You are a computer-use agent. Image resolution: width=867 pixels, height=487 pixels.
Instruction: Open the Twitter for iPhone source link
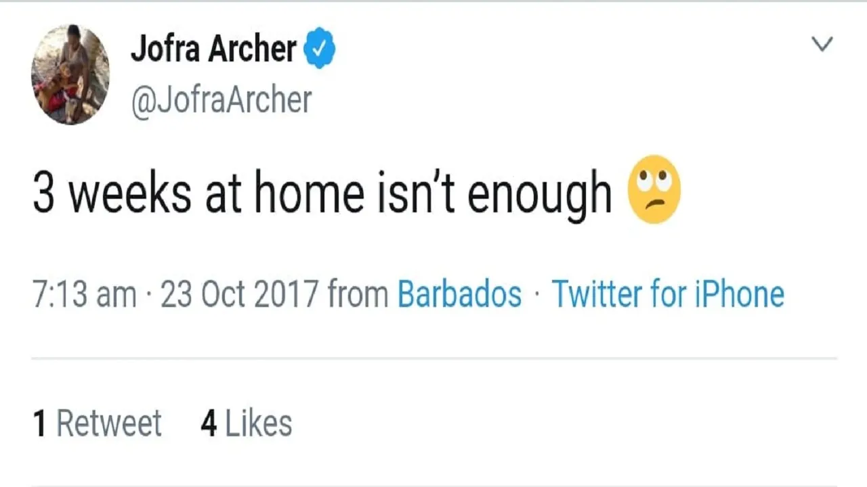668,295
